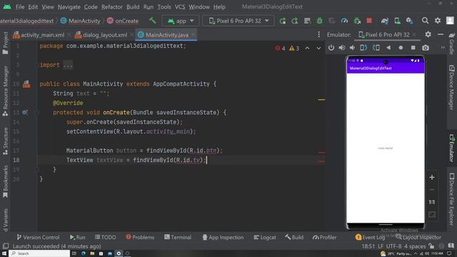This screenshot has width=457, height=257.
Task: Toggle the Project side panel
Action: point(5,43)
